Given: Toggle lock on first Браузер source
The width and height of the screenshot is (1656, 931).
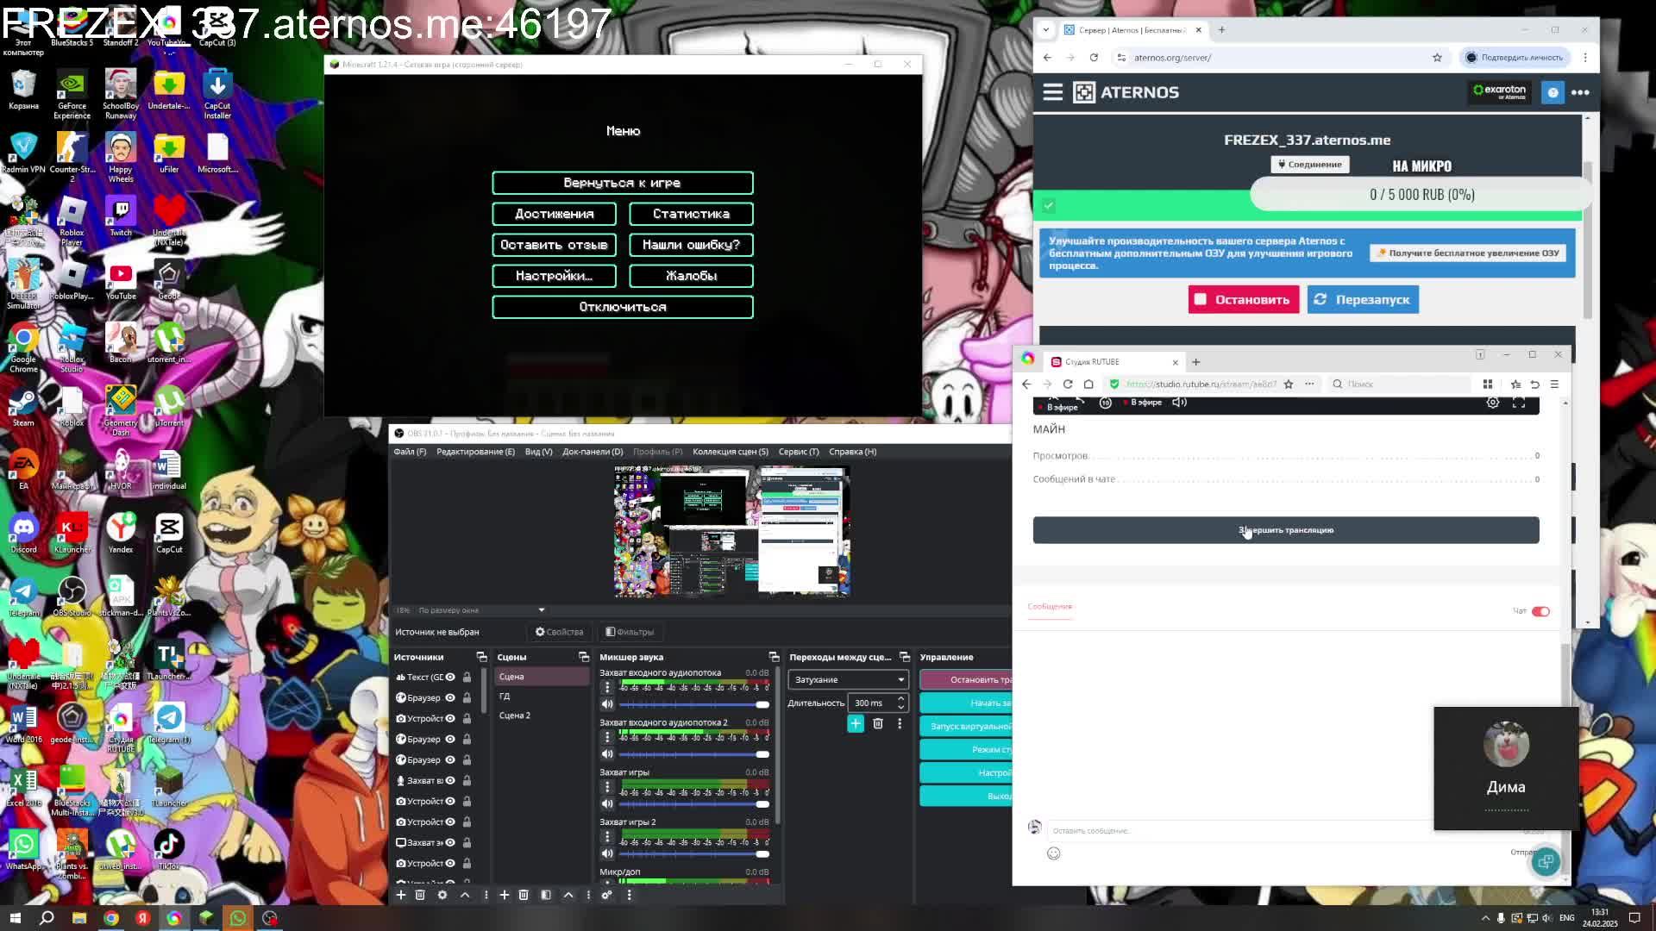Looking at the screenshot, I should 467,698.
